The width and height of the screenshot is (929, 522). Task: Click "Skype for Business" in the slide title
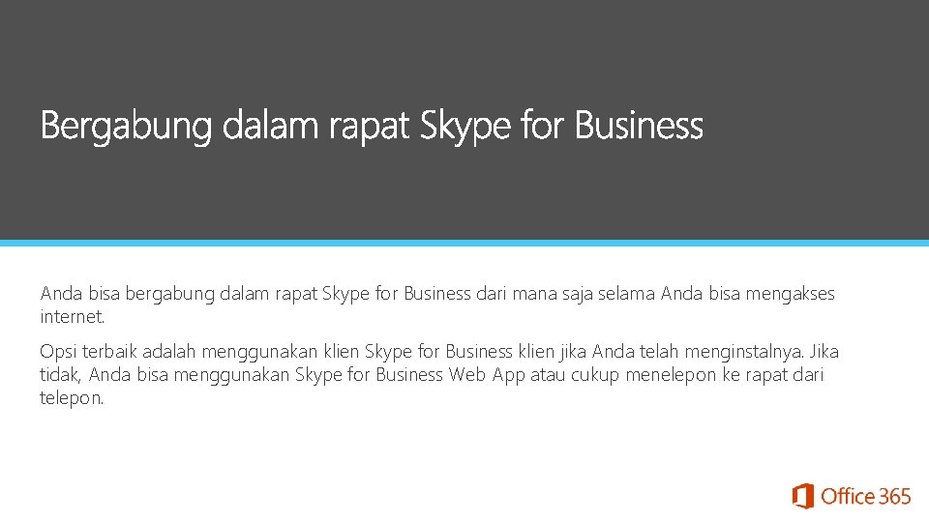(561, 127)
